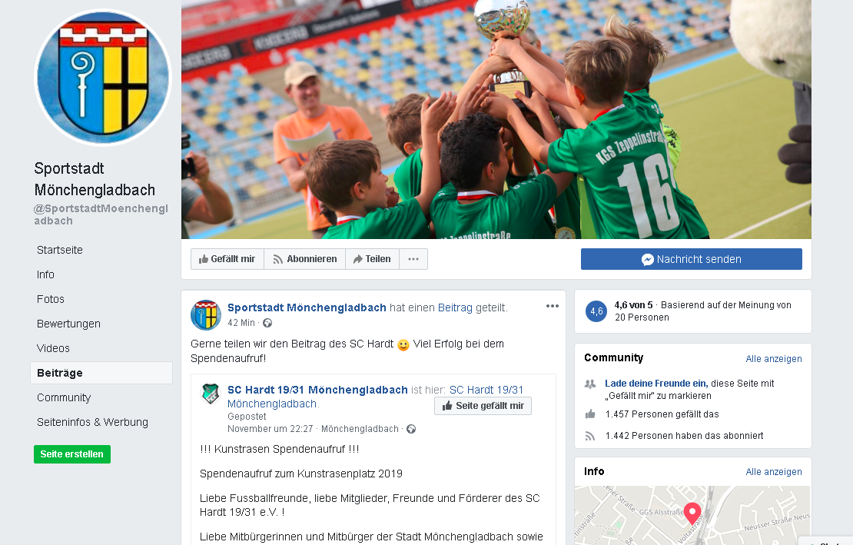Click the Sportstadt Mönchengladbach profile picture

click(x=104, y=78)
